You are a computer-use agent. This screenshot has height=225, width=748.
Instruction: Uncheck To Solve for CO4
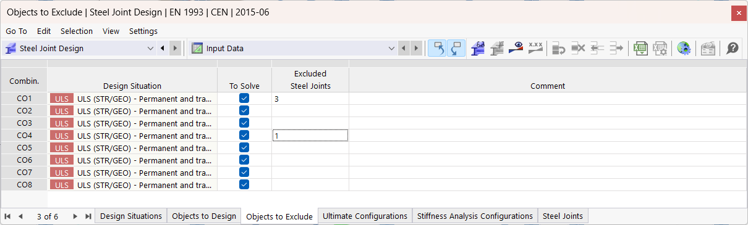pos(244,135)
